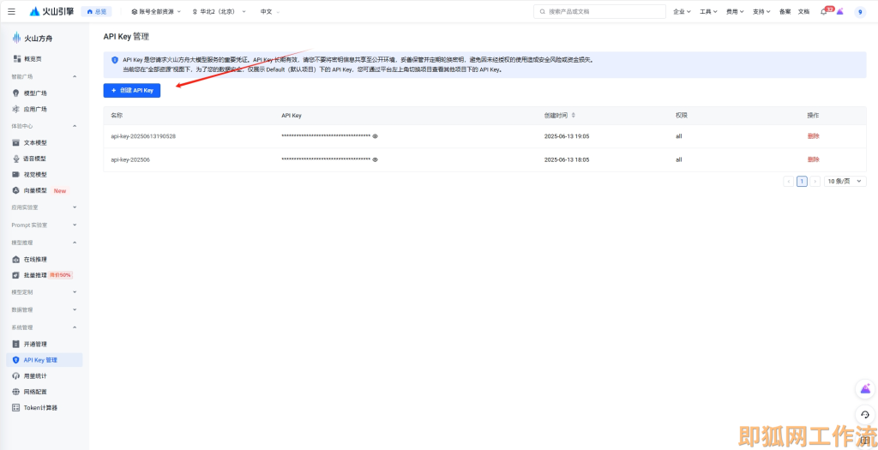This screenshot has width=878, height=450.
Task: Select API Key 管理 in sidebar
Action: pos(45,360)
